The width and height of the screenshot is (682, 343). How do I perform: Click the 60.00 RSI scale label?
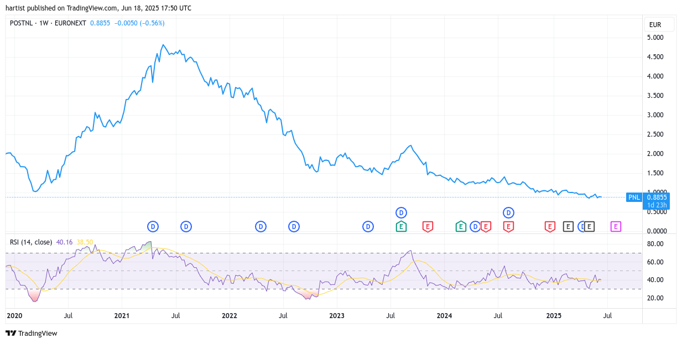tap(655, 262)
